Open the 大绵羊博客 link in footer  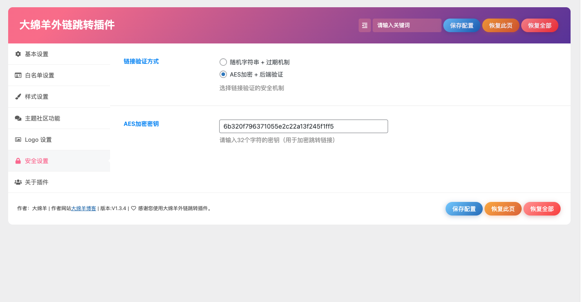tap(84, 209)
